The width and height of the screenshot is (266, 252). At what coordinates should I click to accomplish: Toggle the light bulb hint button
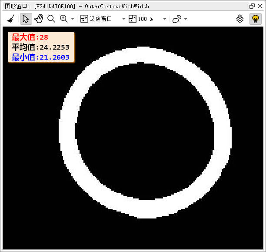[255, 19]
